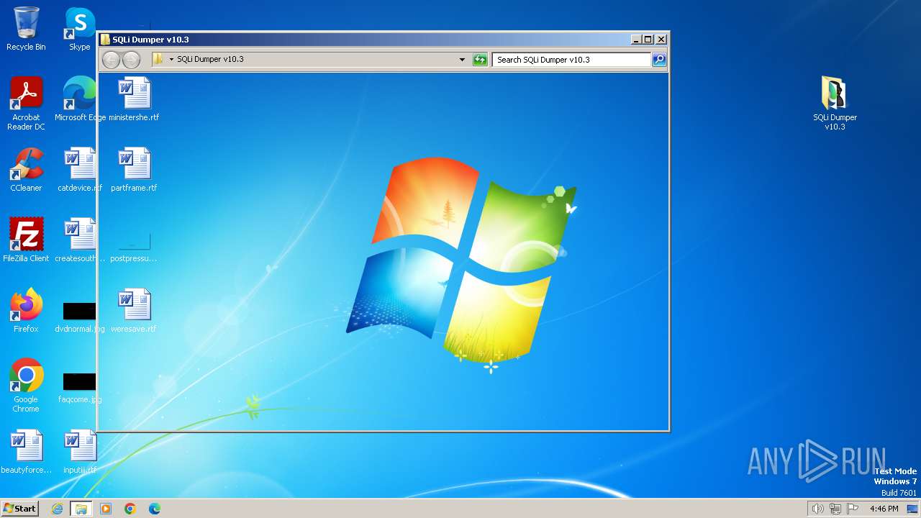
Task: Select the Google Chrome desktop shortcut
Action: coord(26,386)
